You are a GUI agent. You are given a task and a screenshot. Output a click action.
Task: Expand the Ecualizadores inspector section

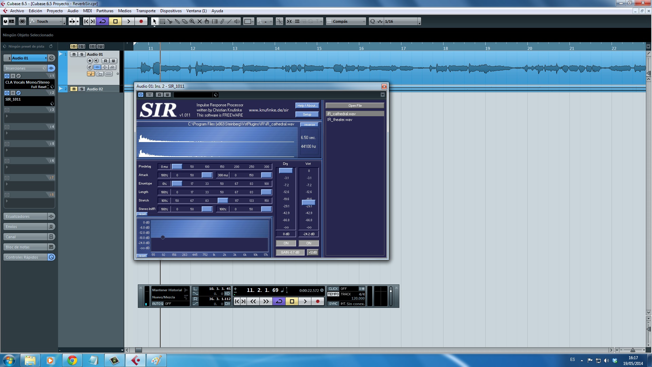coord(25,216)
